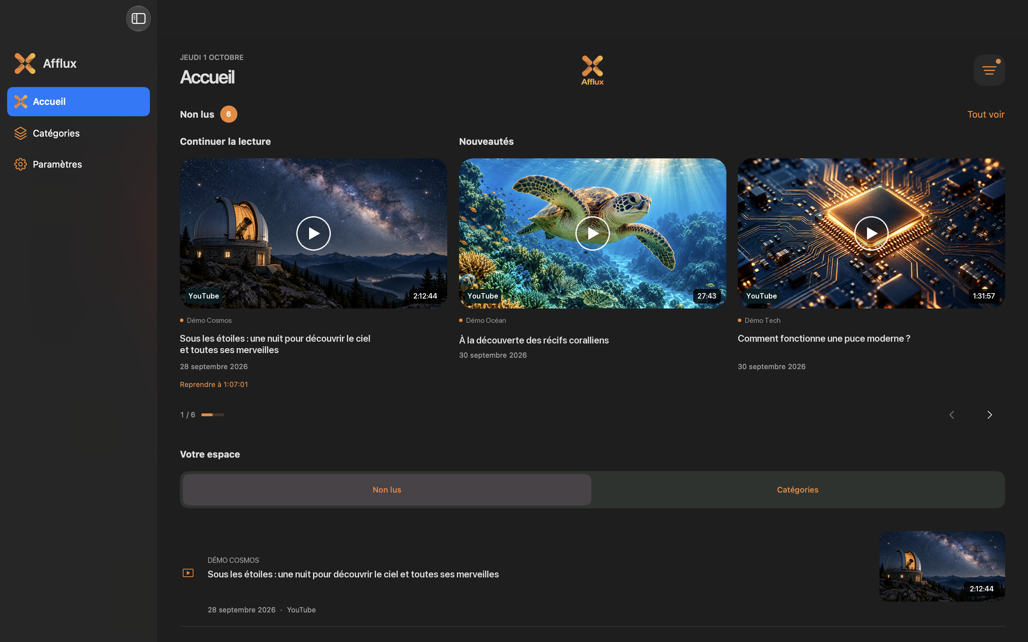Click the Continuer la lecture heading

(225, 141)
